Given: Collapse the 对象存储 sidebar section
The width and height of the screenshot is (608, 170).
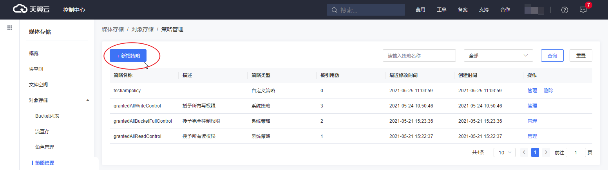Looking at the screenshot, I should click(87, 100).
